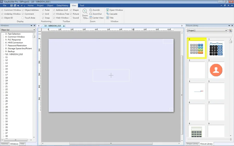Switch to the Web bottom tab
Image resolution: width=234 pixels, height=146 pixels.
[22, 144]
